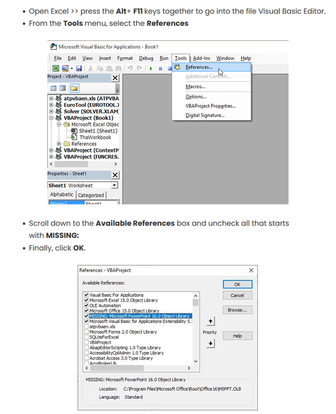This screenshot has width=336, height=414.
Task: Open the Sheet1 Worksheet object dropdown
Action: pos(114,185)
